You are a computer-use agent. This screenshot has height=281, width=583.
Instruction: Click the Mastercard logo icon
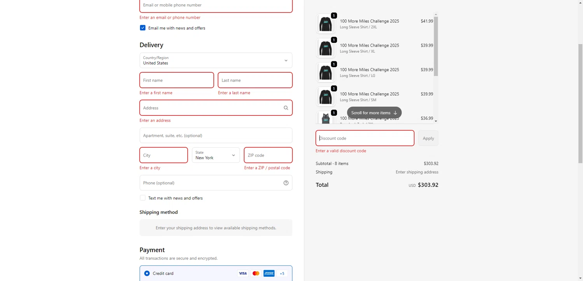tap(256, 274)
